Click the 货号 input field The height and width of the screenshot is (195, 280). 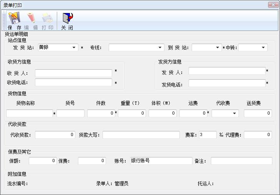click(x=70, y=113)
